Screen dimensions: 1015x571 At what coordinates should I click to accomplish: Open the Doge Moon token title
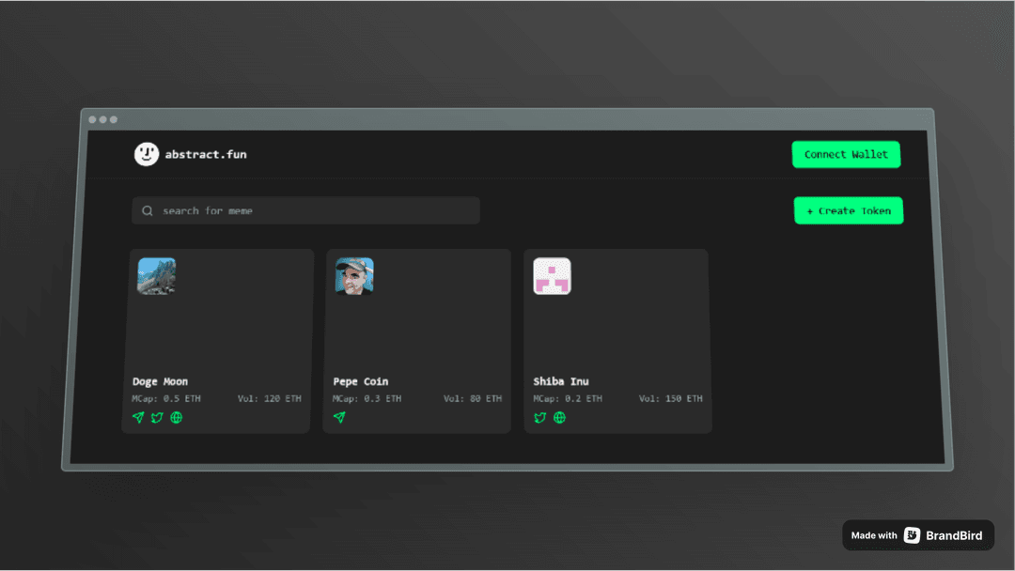point(160,381)
